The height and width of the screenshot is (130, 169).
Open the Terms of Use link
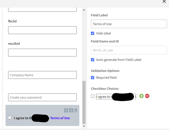[60, 118]
